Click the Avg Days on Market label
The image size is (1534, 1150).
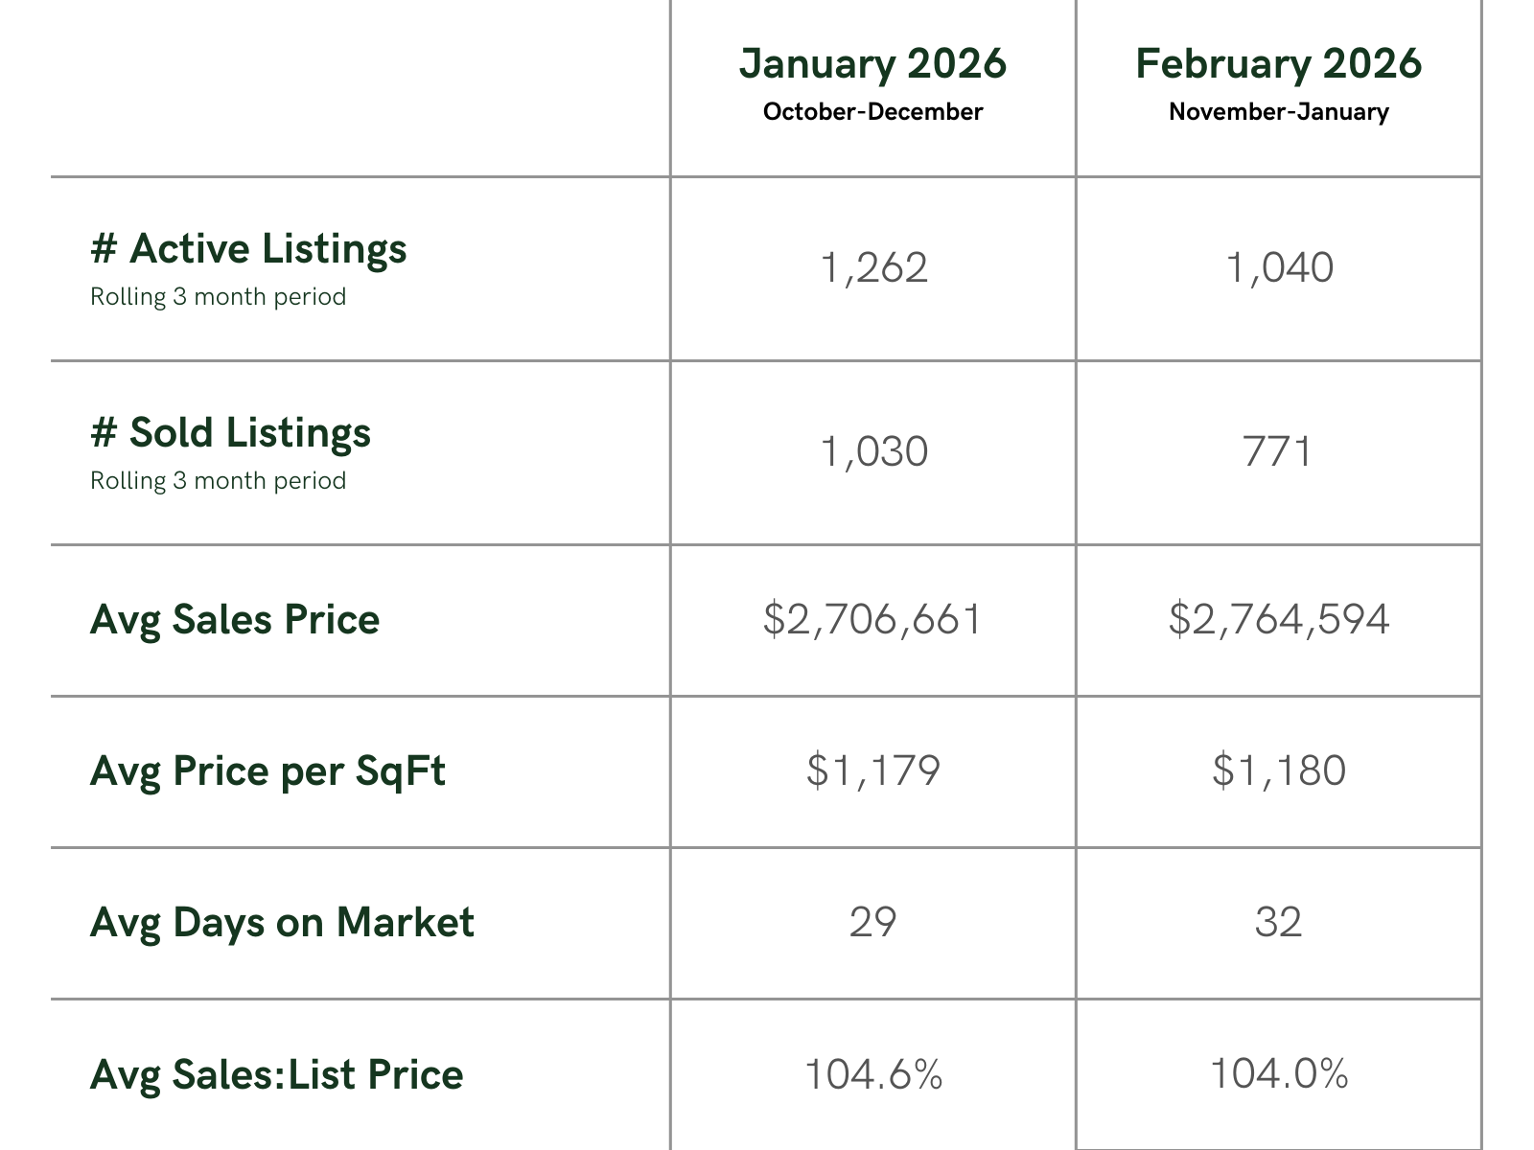282,922
